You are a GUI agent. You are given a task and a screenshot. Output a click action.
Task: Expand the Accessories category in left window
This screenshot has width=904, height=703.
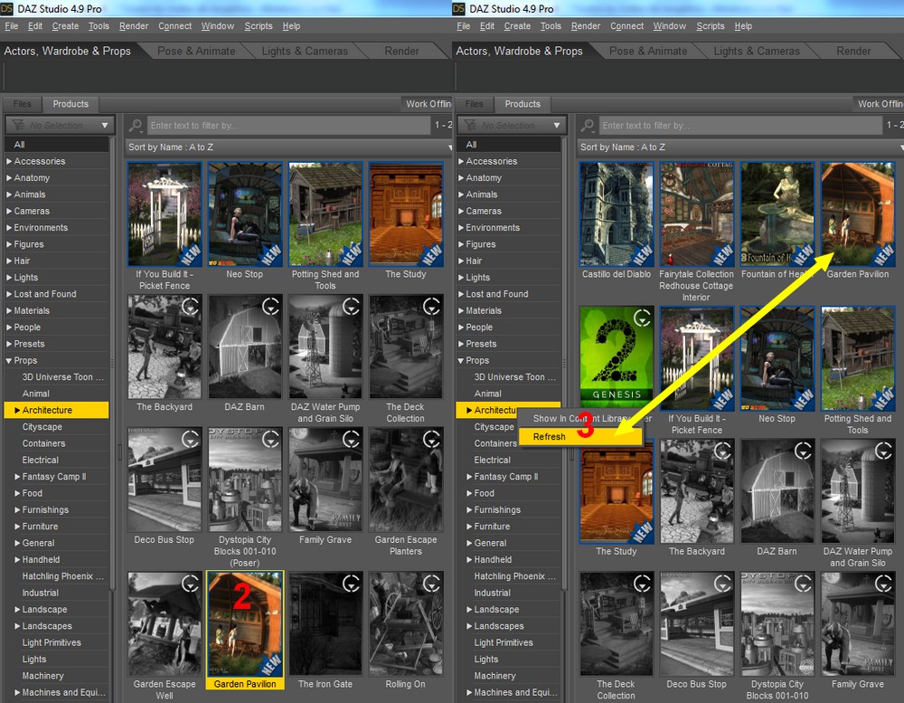coord(9,162)
